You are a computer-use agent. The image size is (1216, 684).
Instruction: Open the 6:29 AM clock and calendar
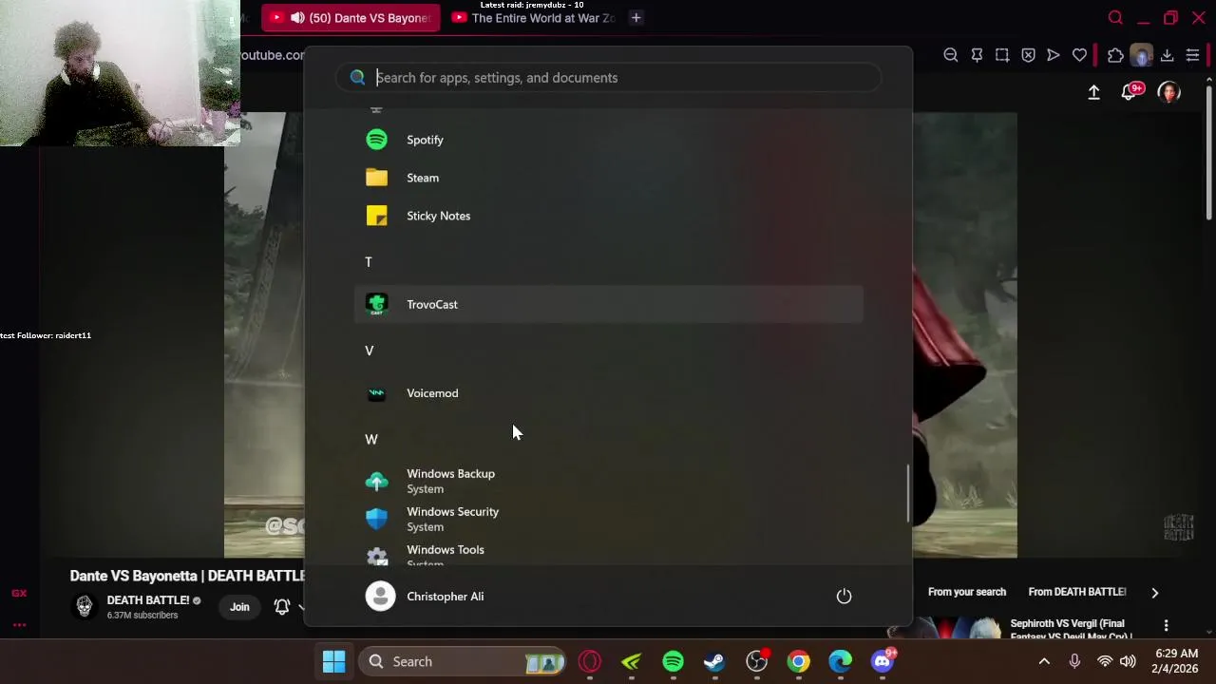point(1176,661)
